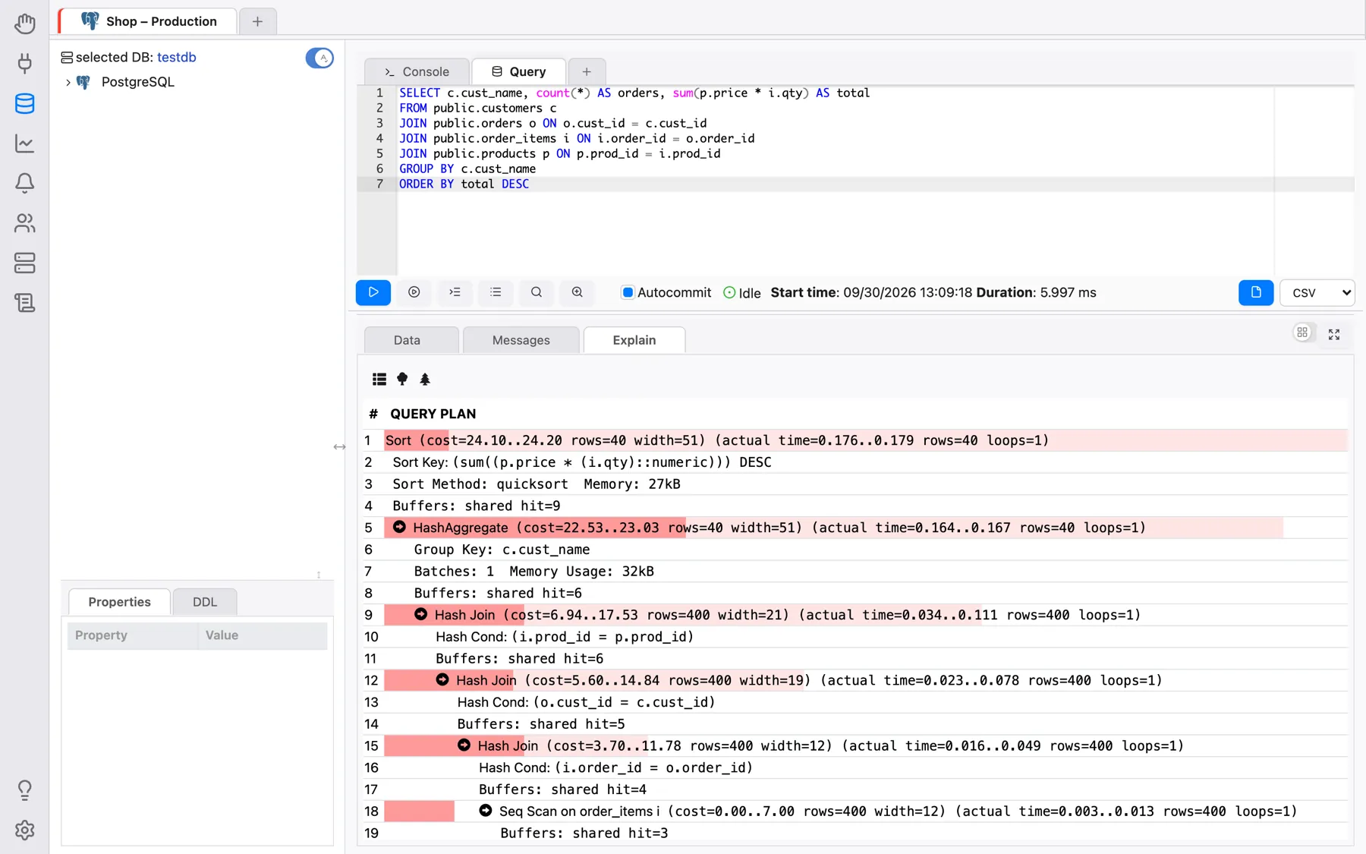
Task: Switch explain view to table list icon
Action: click(379, 379)
